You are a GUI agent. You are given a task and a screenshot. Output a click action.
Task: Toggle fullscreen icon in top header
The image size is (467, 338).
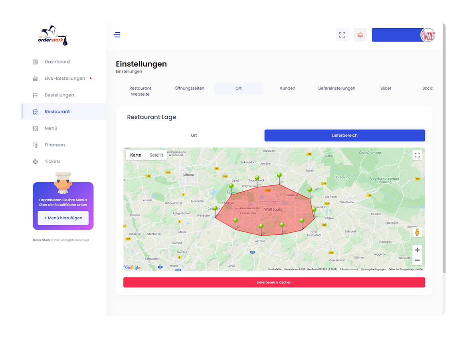(x=342, y=35)
